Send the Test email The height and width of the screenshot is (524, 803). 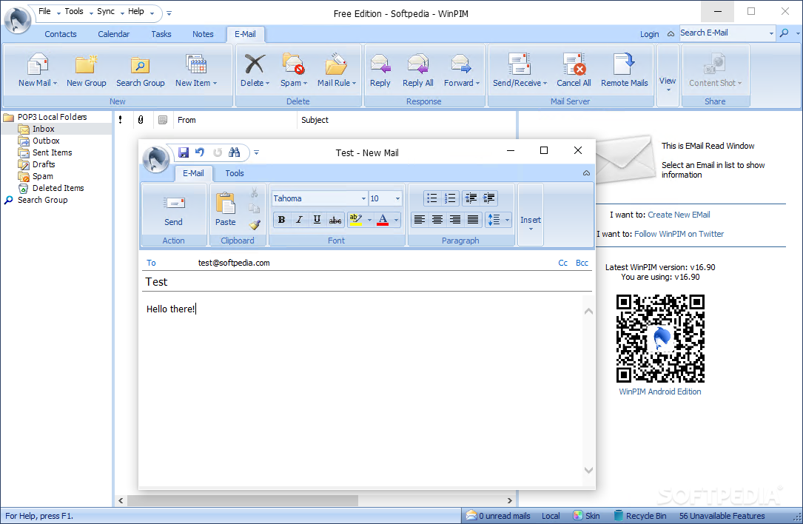(174, 211)
